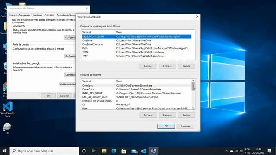This screenshot has height=155, width=276.
Task: Open the notification center icon
Action: tap(269, 151)
